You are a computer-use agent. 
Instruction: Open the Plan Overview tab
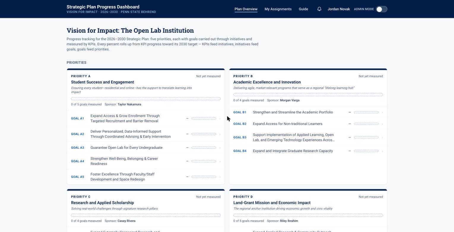pos(246,9)
